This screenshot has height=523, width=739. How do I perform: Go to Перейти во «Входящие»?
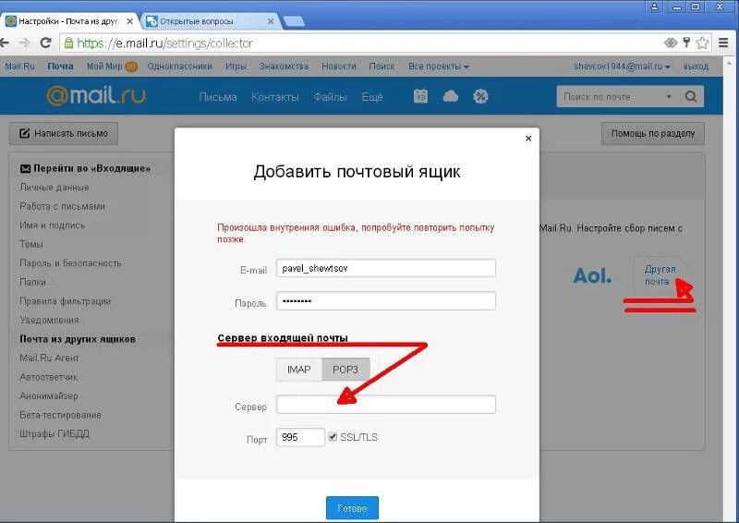click(85, 168)
